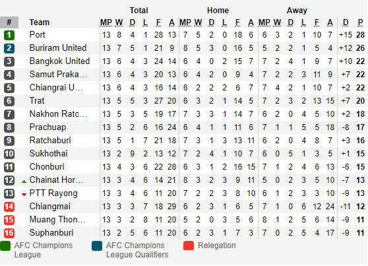Open the Port team link
Image resolution: width=368 pixels, height=266 pixels.
(38, 35)
